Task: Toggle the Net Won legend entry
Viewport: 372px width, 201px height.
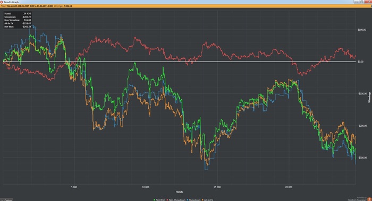Action: point(159,200)
